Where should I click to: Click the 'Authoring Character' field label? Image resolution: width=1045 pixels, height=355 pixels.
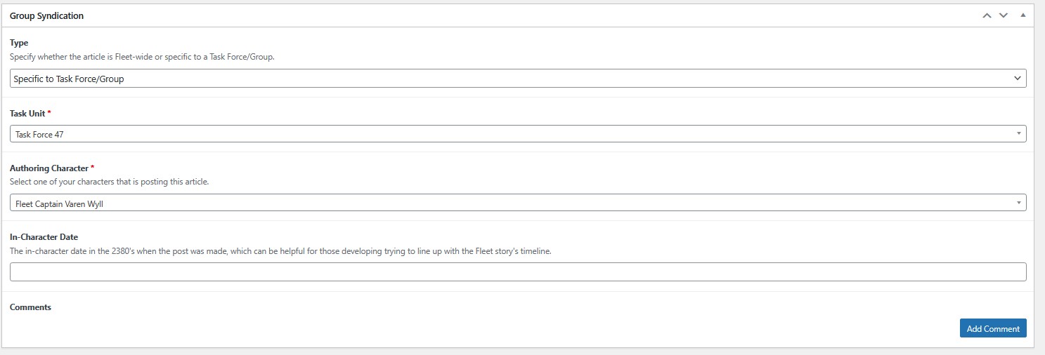[49, 168]
